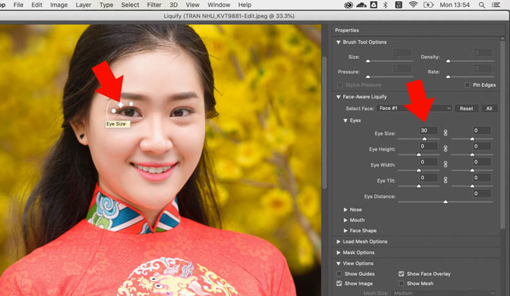This screenshot has height=296, width=510.
Task: Open the Notification Center list icon
Action: pyautogui.click(x=495, y=5)
